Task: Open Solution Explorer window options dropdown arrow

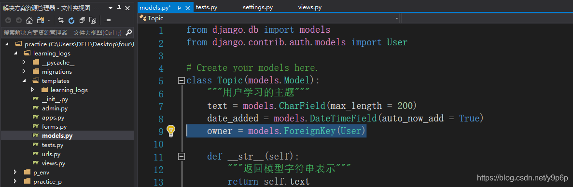Action: pos(111,8)
